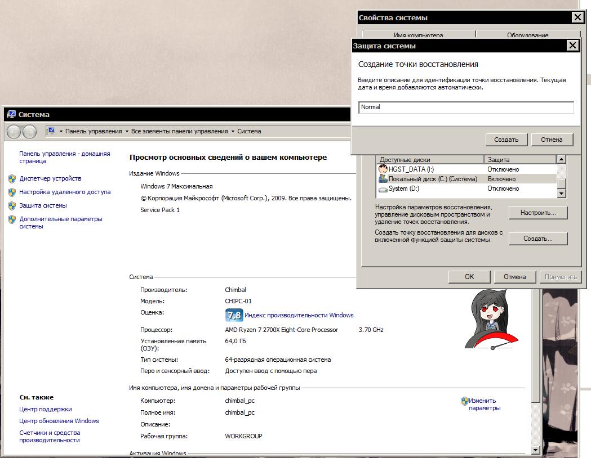Open Диспетчер устройств link

pyautogui.click(x=50, y=178)
